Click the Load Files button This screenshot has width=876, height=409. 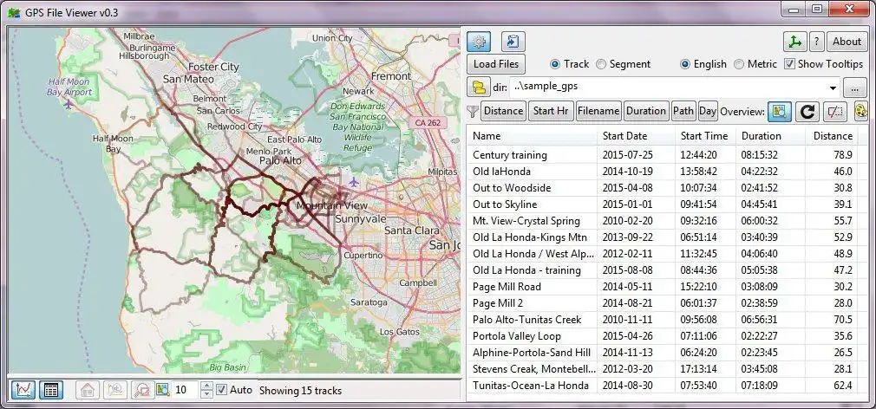pos(496,64)
